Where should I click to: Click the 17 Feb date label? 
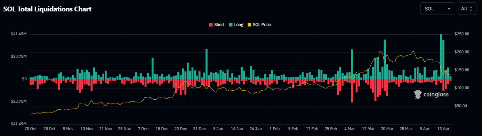312,129
